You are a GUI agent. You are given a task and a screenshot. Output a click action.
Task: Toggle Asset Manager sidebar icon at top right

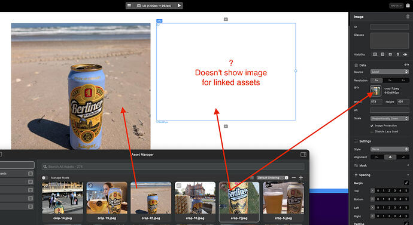click(x=303, y=155)
